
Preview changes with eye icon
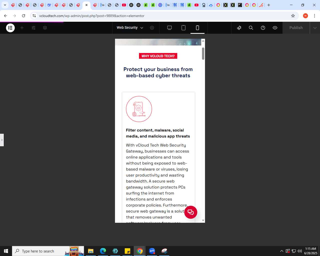click(275, 28)
